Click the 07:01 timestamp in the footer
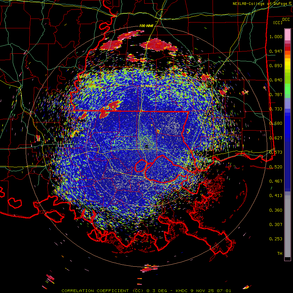Viewport: 293px width, 293px height. pos(224,291)
